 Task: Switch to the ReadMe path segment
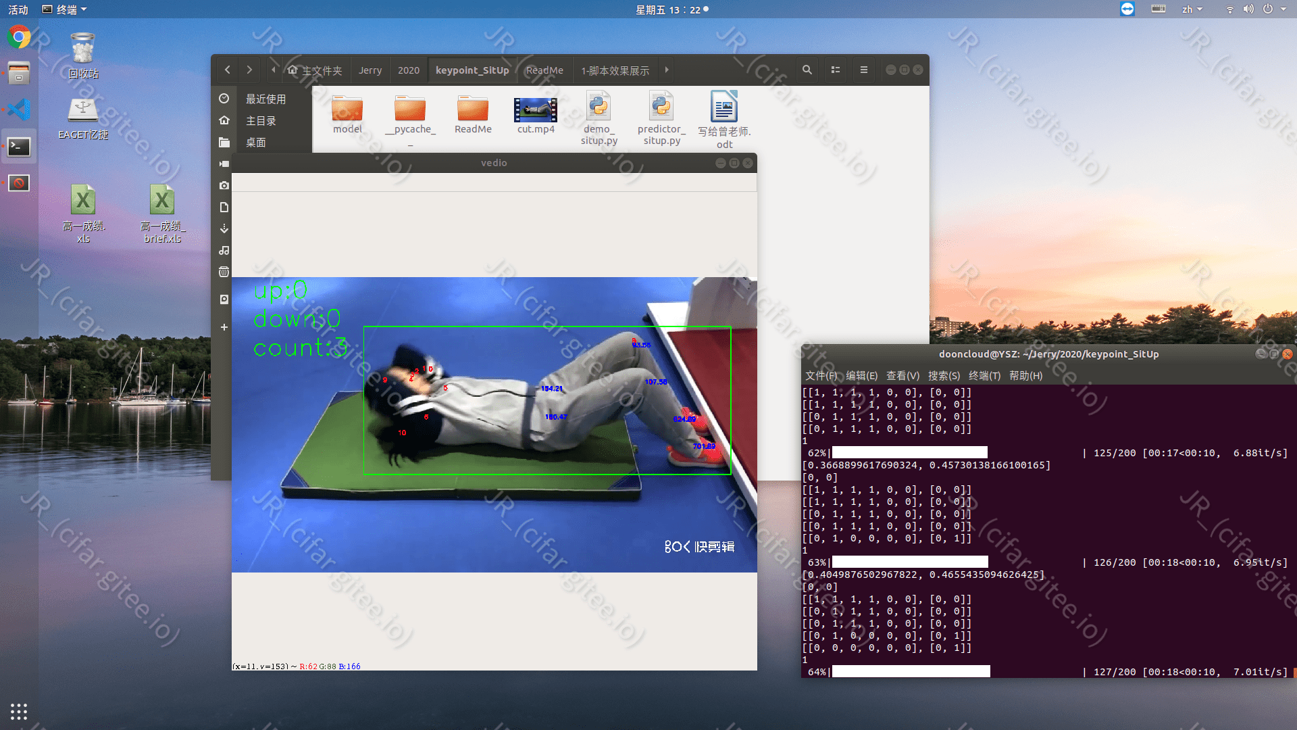coord(544,70)
